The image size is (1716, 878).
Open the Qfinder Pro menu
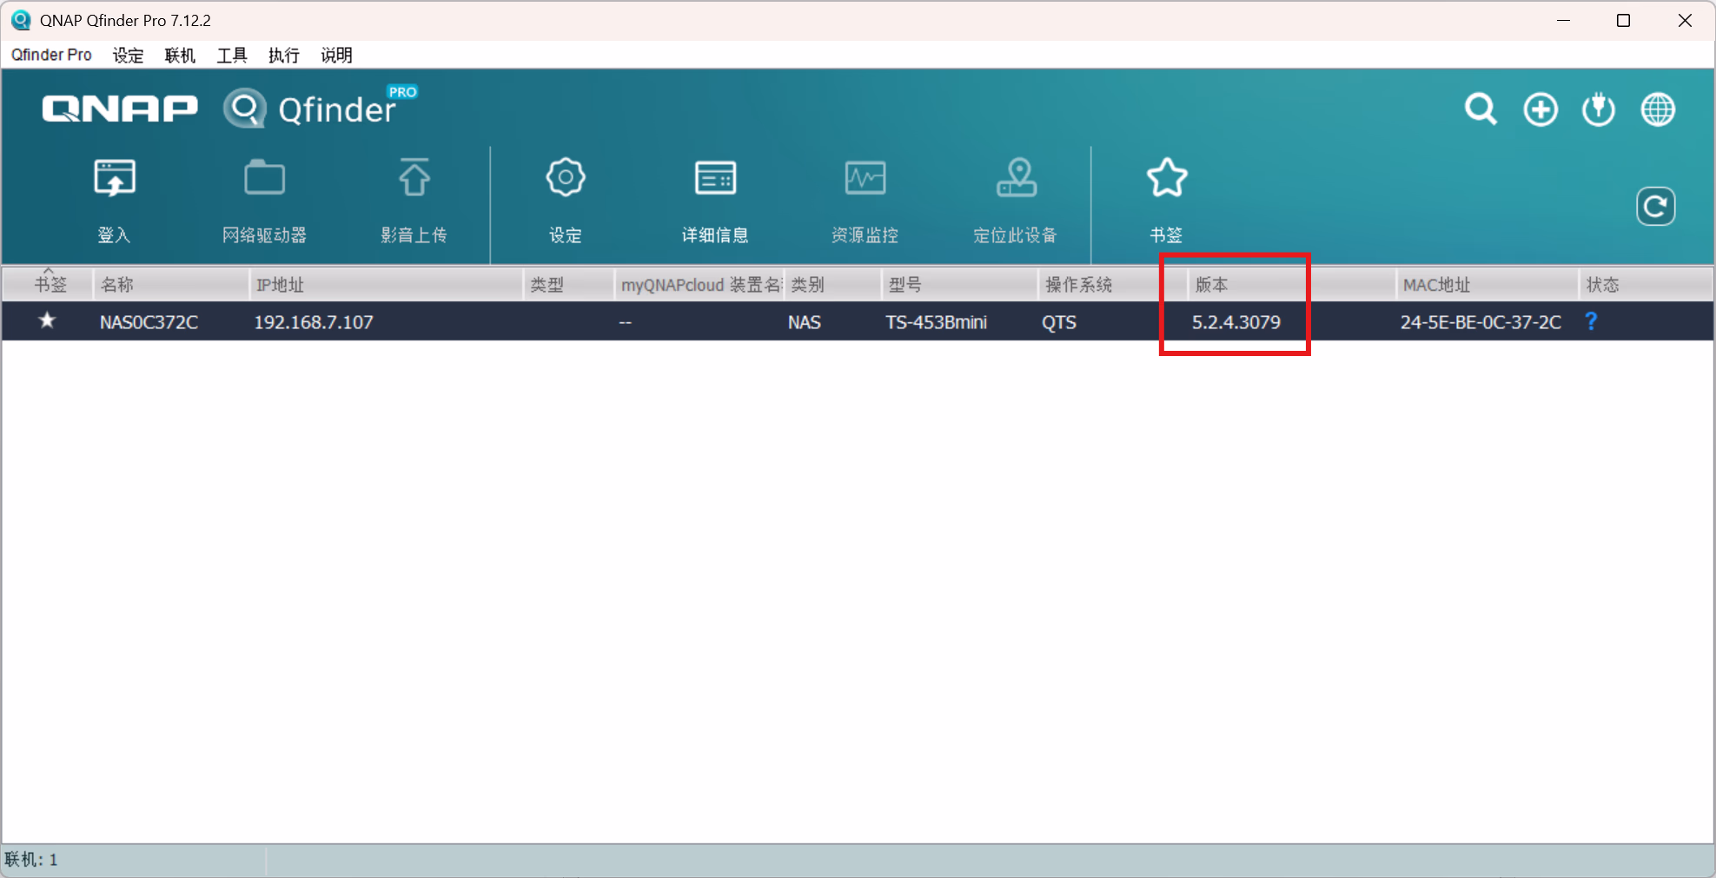(x=51, y=55)
